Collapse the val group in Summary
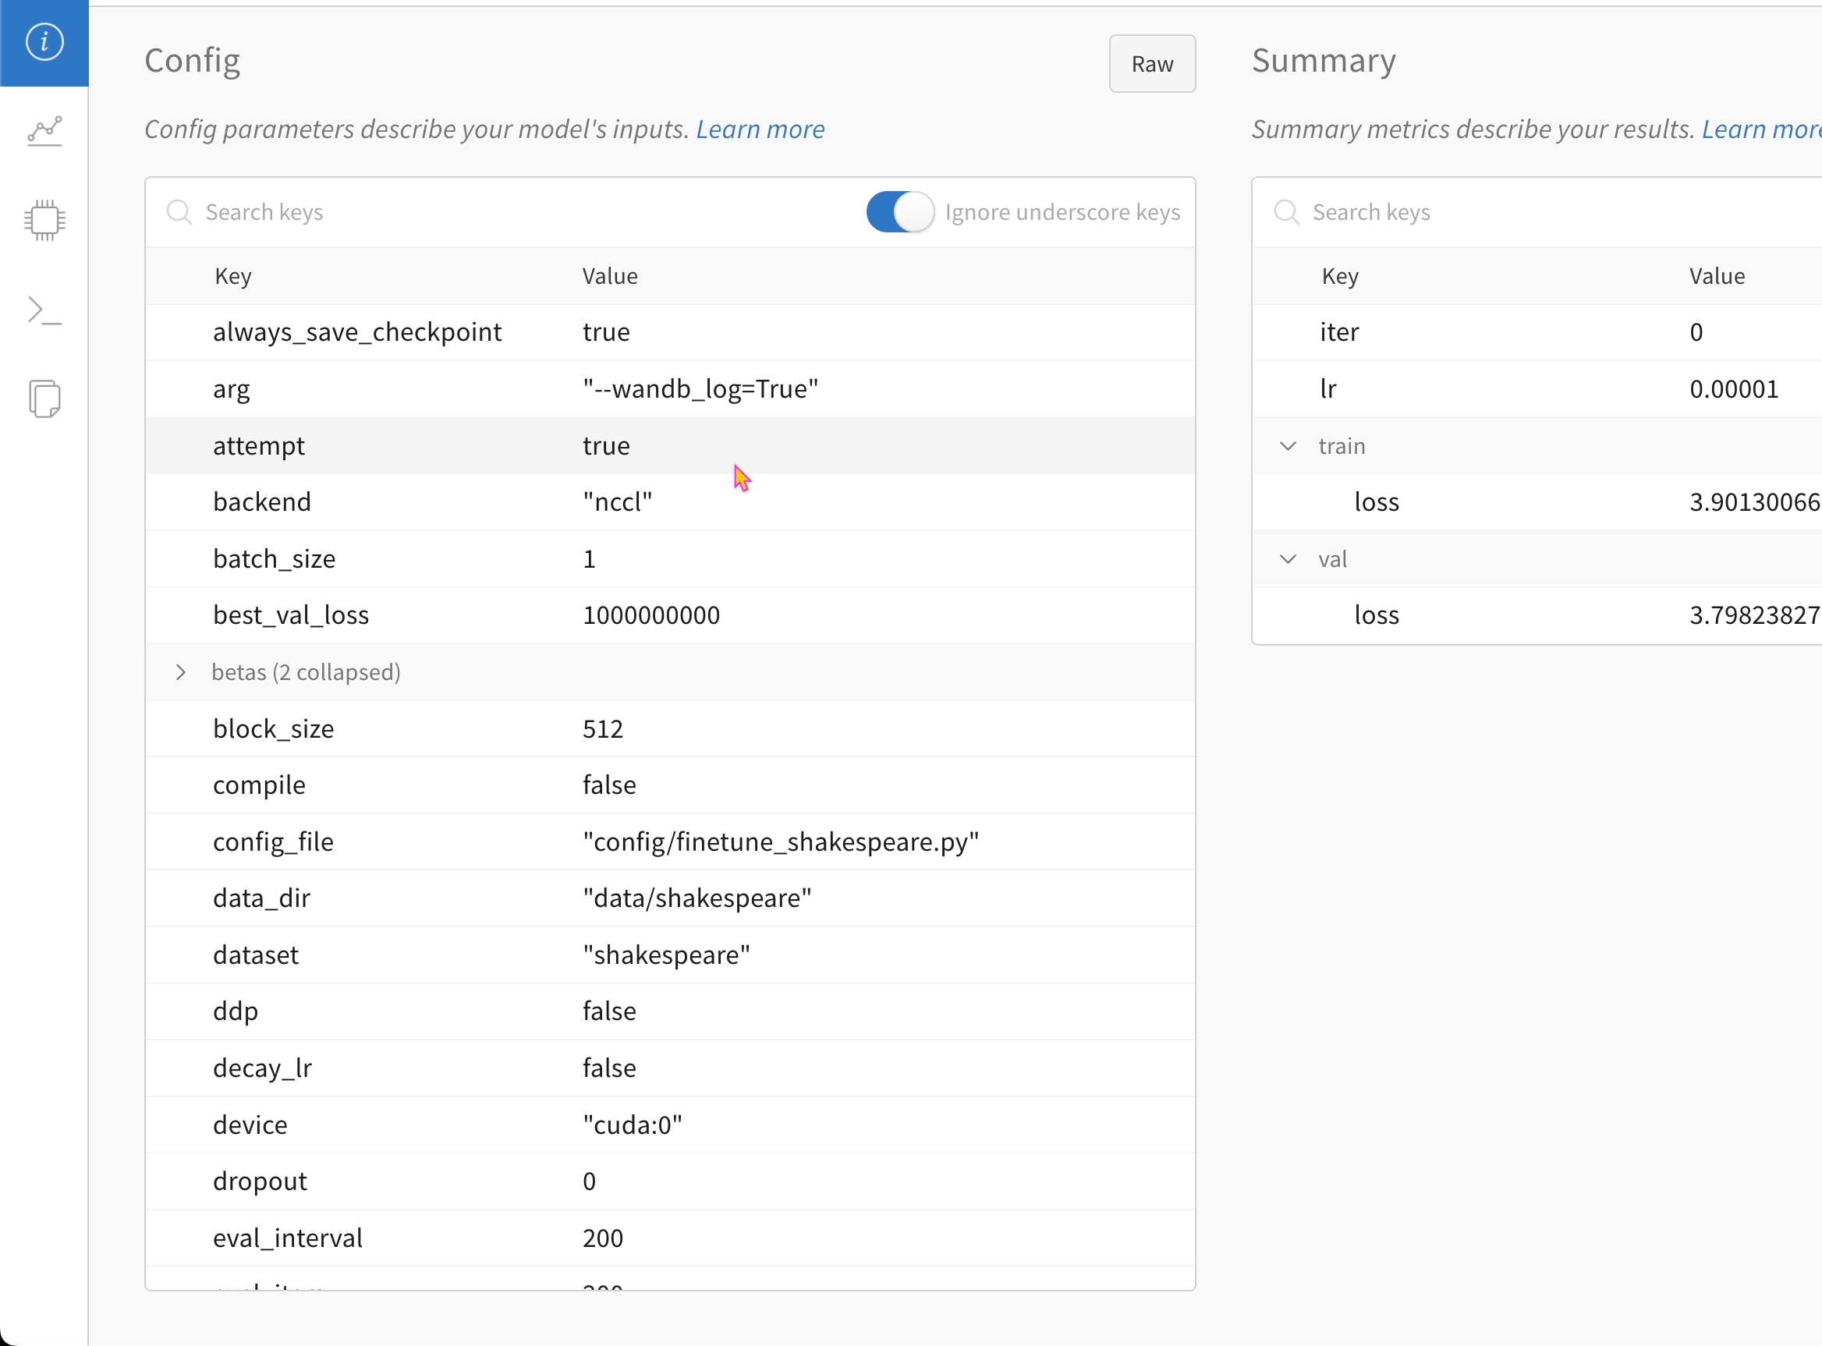Screen dimensions: 1822x1346 pos(1288,559)
